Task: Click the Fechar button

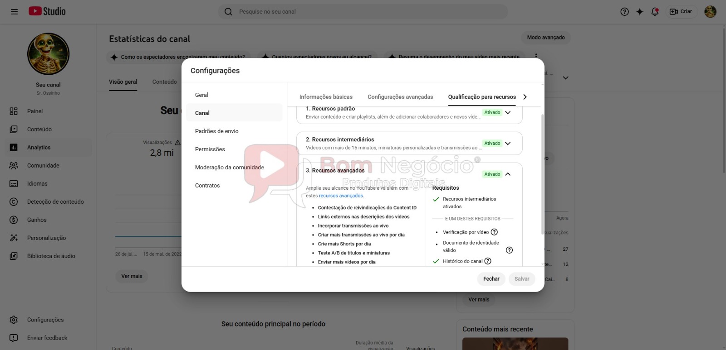Action: click(491, 279)
